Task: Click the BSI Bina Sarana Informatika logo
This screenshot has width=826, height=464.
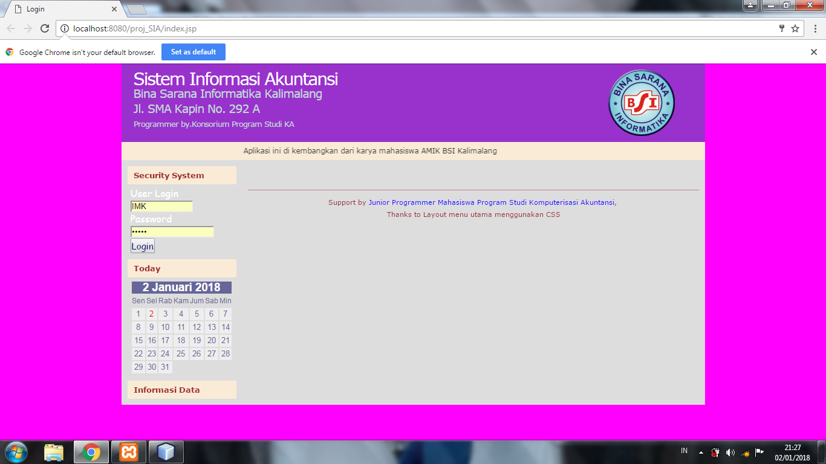Action: click(642, 103)
